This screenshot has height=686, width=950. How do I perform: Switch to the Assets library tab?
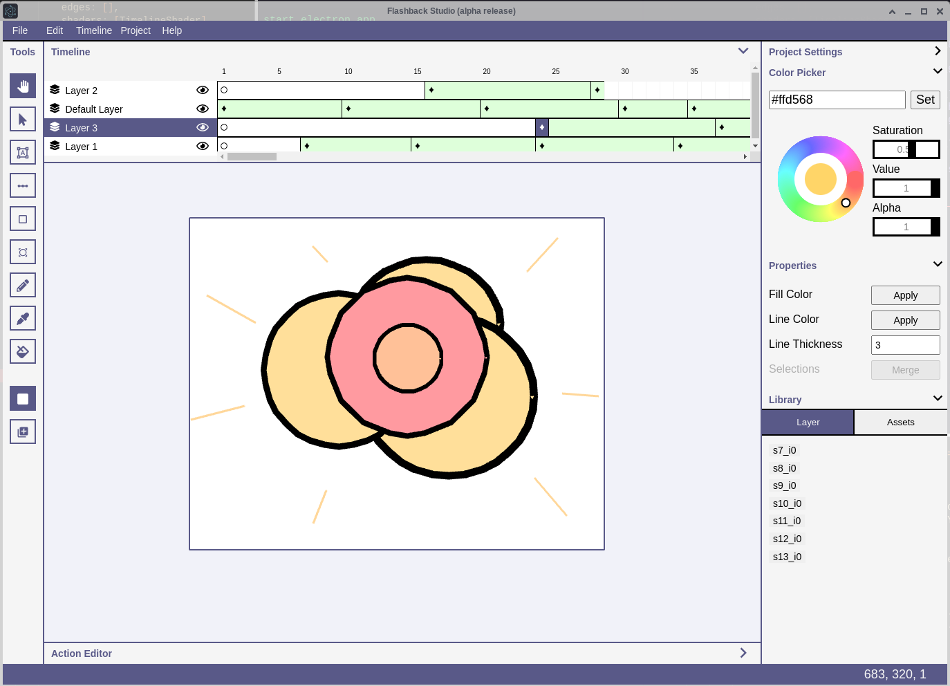tap(900, 423)
